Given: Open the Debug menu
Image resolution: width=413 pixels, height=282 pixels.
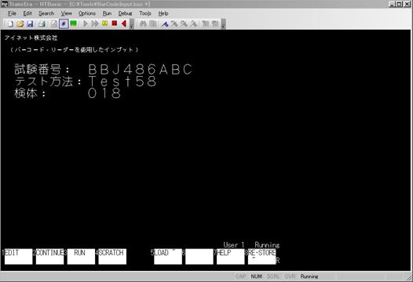Looking at the screenshot, I should click(125, 13).
